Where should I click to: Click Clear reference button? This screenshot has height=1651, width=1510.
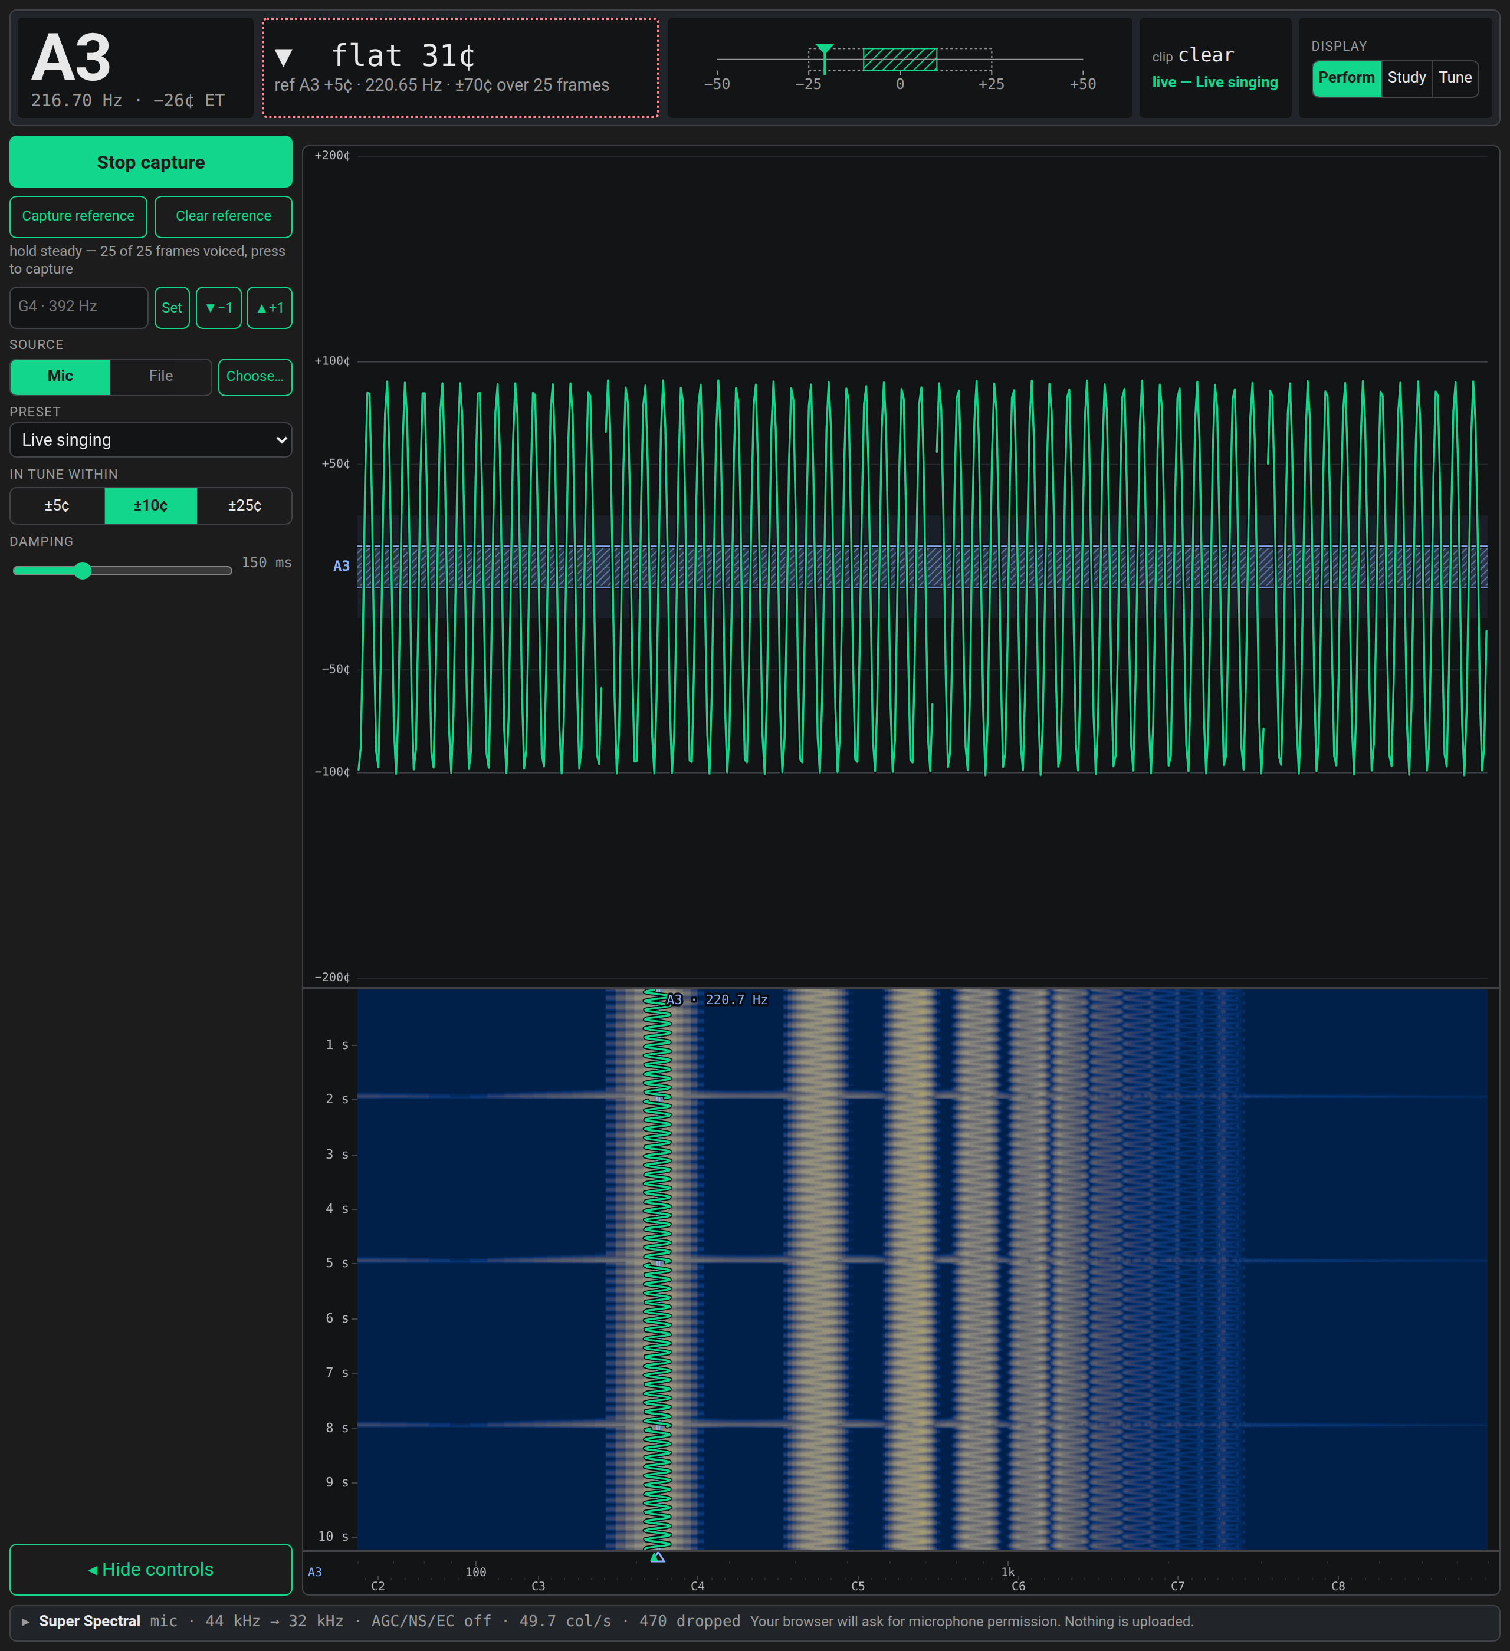pyautogui.click(x=224, y=216)
